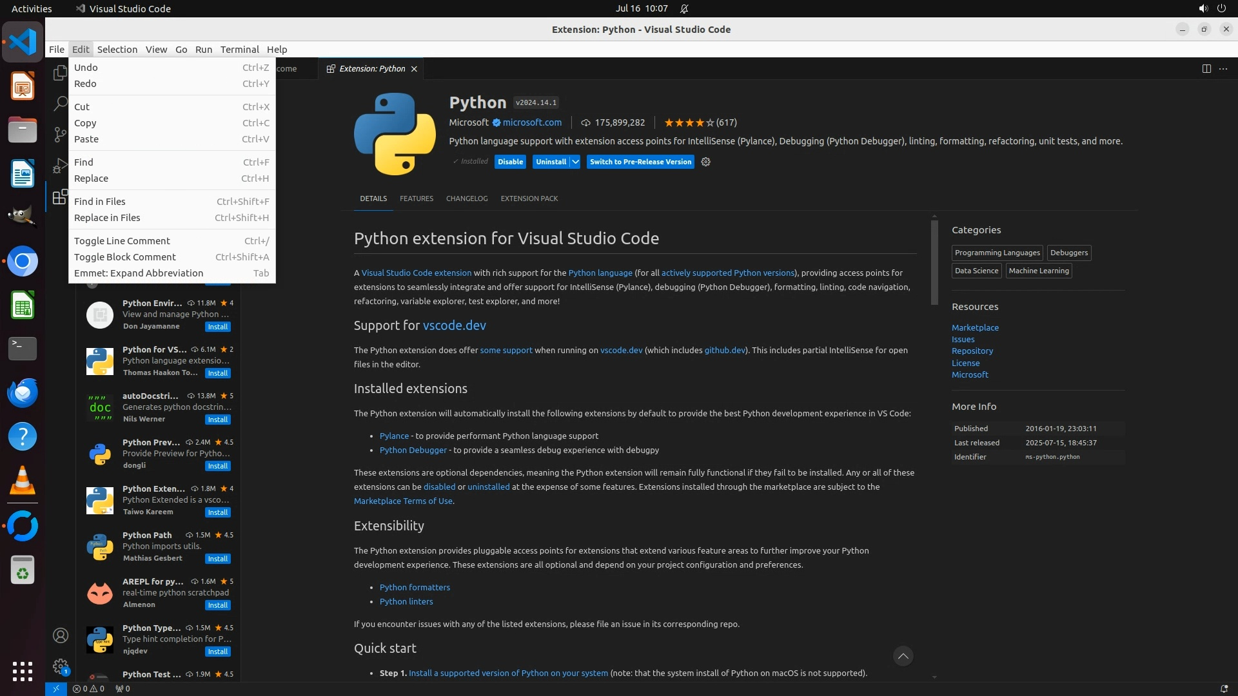The width and height of the screenshot is (1238, 696).
Task: Open Run and Debug view icon
Action: point(60,166)
